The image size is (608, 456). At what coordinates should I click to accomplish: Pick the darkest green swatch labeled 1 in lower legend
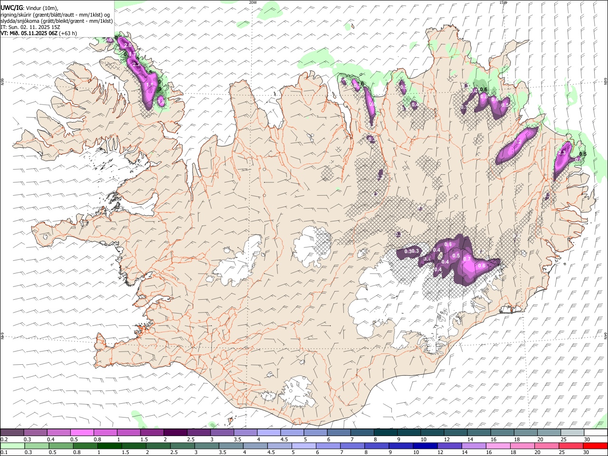point(109,446)
